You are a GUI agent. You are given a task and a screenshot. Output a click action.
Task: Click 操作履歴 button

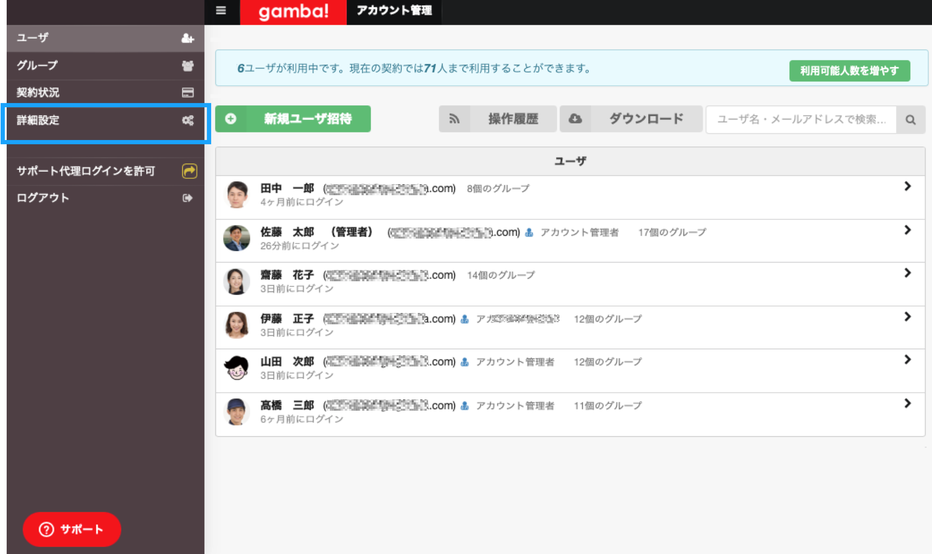pos(498,119)
